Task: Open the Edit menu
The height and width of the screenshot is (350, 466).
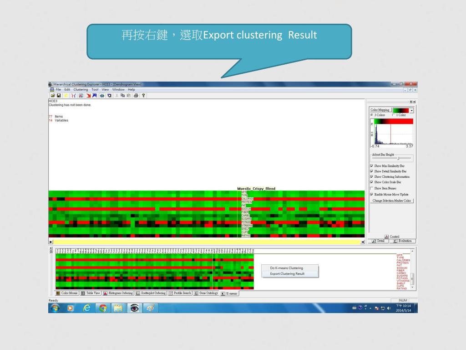Action: 67,90
